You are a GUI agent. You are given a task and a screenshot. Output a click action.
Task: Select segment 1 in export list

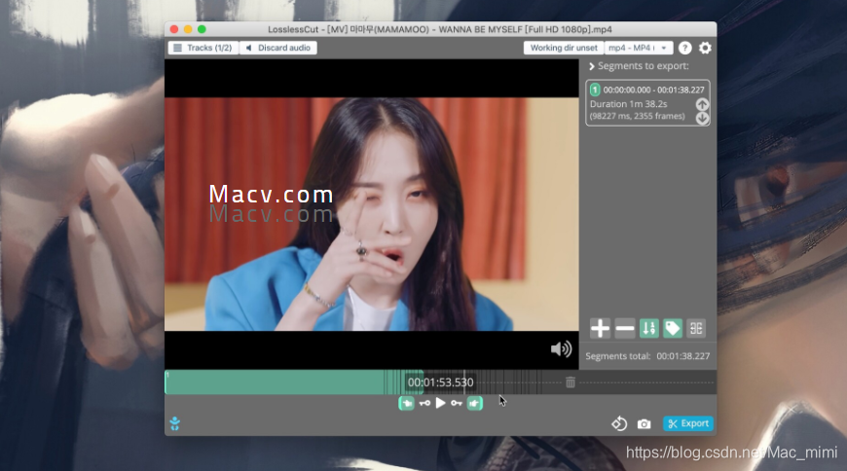[x=647, y=102]
